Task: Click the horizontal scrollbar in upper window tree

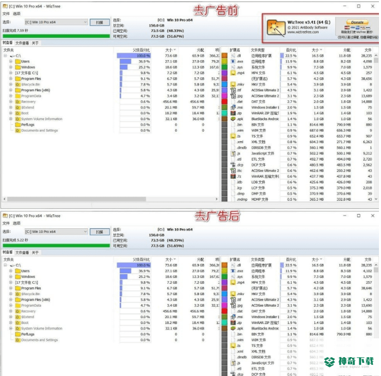Action: pos(77,199)
